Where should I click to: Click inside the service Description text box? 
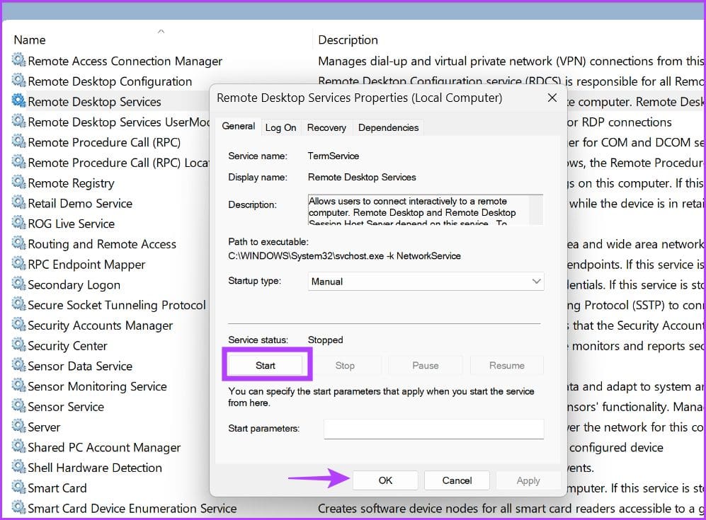click(x=419, y=209)
